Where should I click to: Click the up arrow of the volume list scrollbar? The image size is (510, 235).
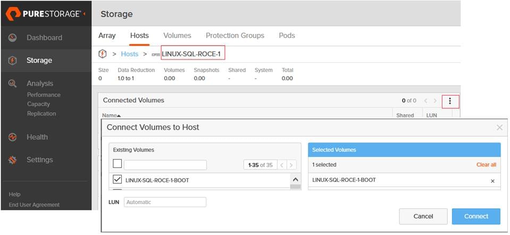pos(295,179)
